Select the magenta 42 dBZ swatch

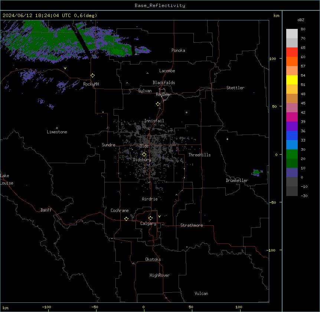pos(292,117)
